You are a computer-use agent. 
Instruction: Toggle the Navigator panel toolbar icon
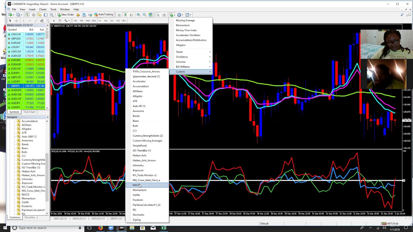[x=40, y=15]
